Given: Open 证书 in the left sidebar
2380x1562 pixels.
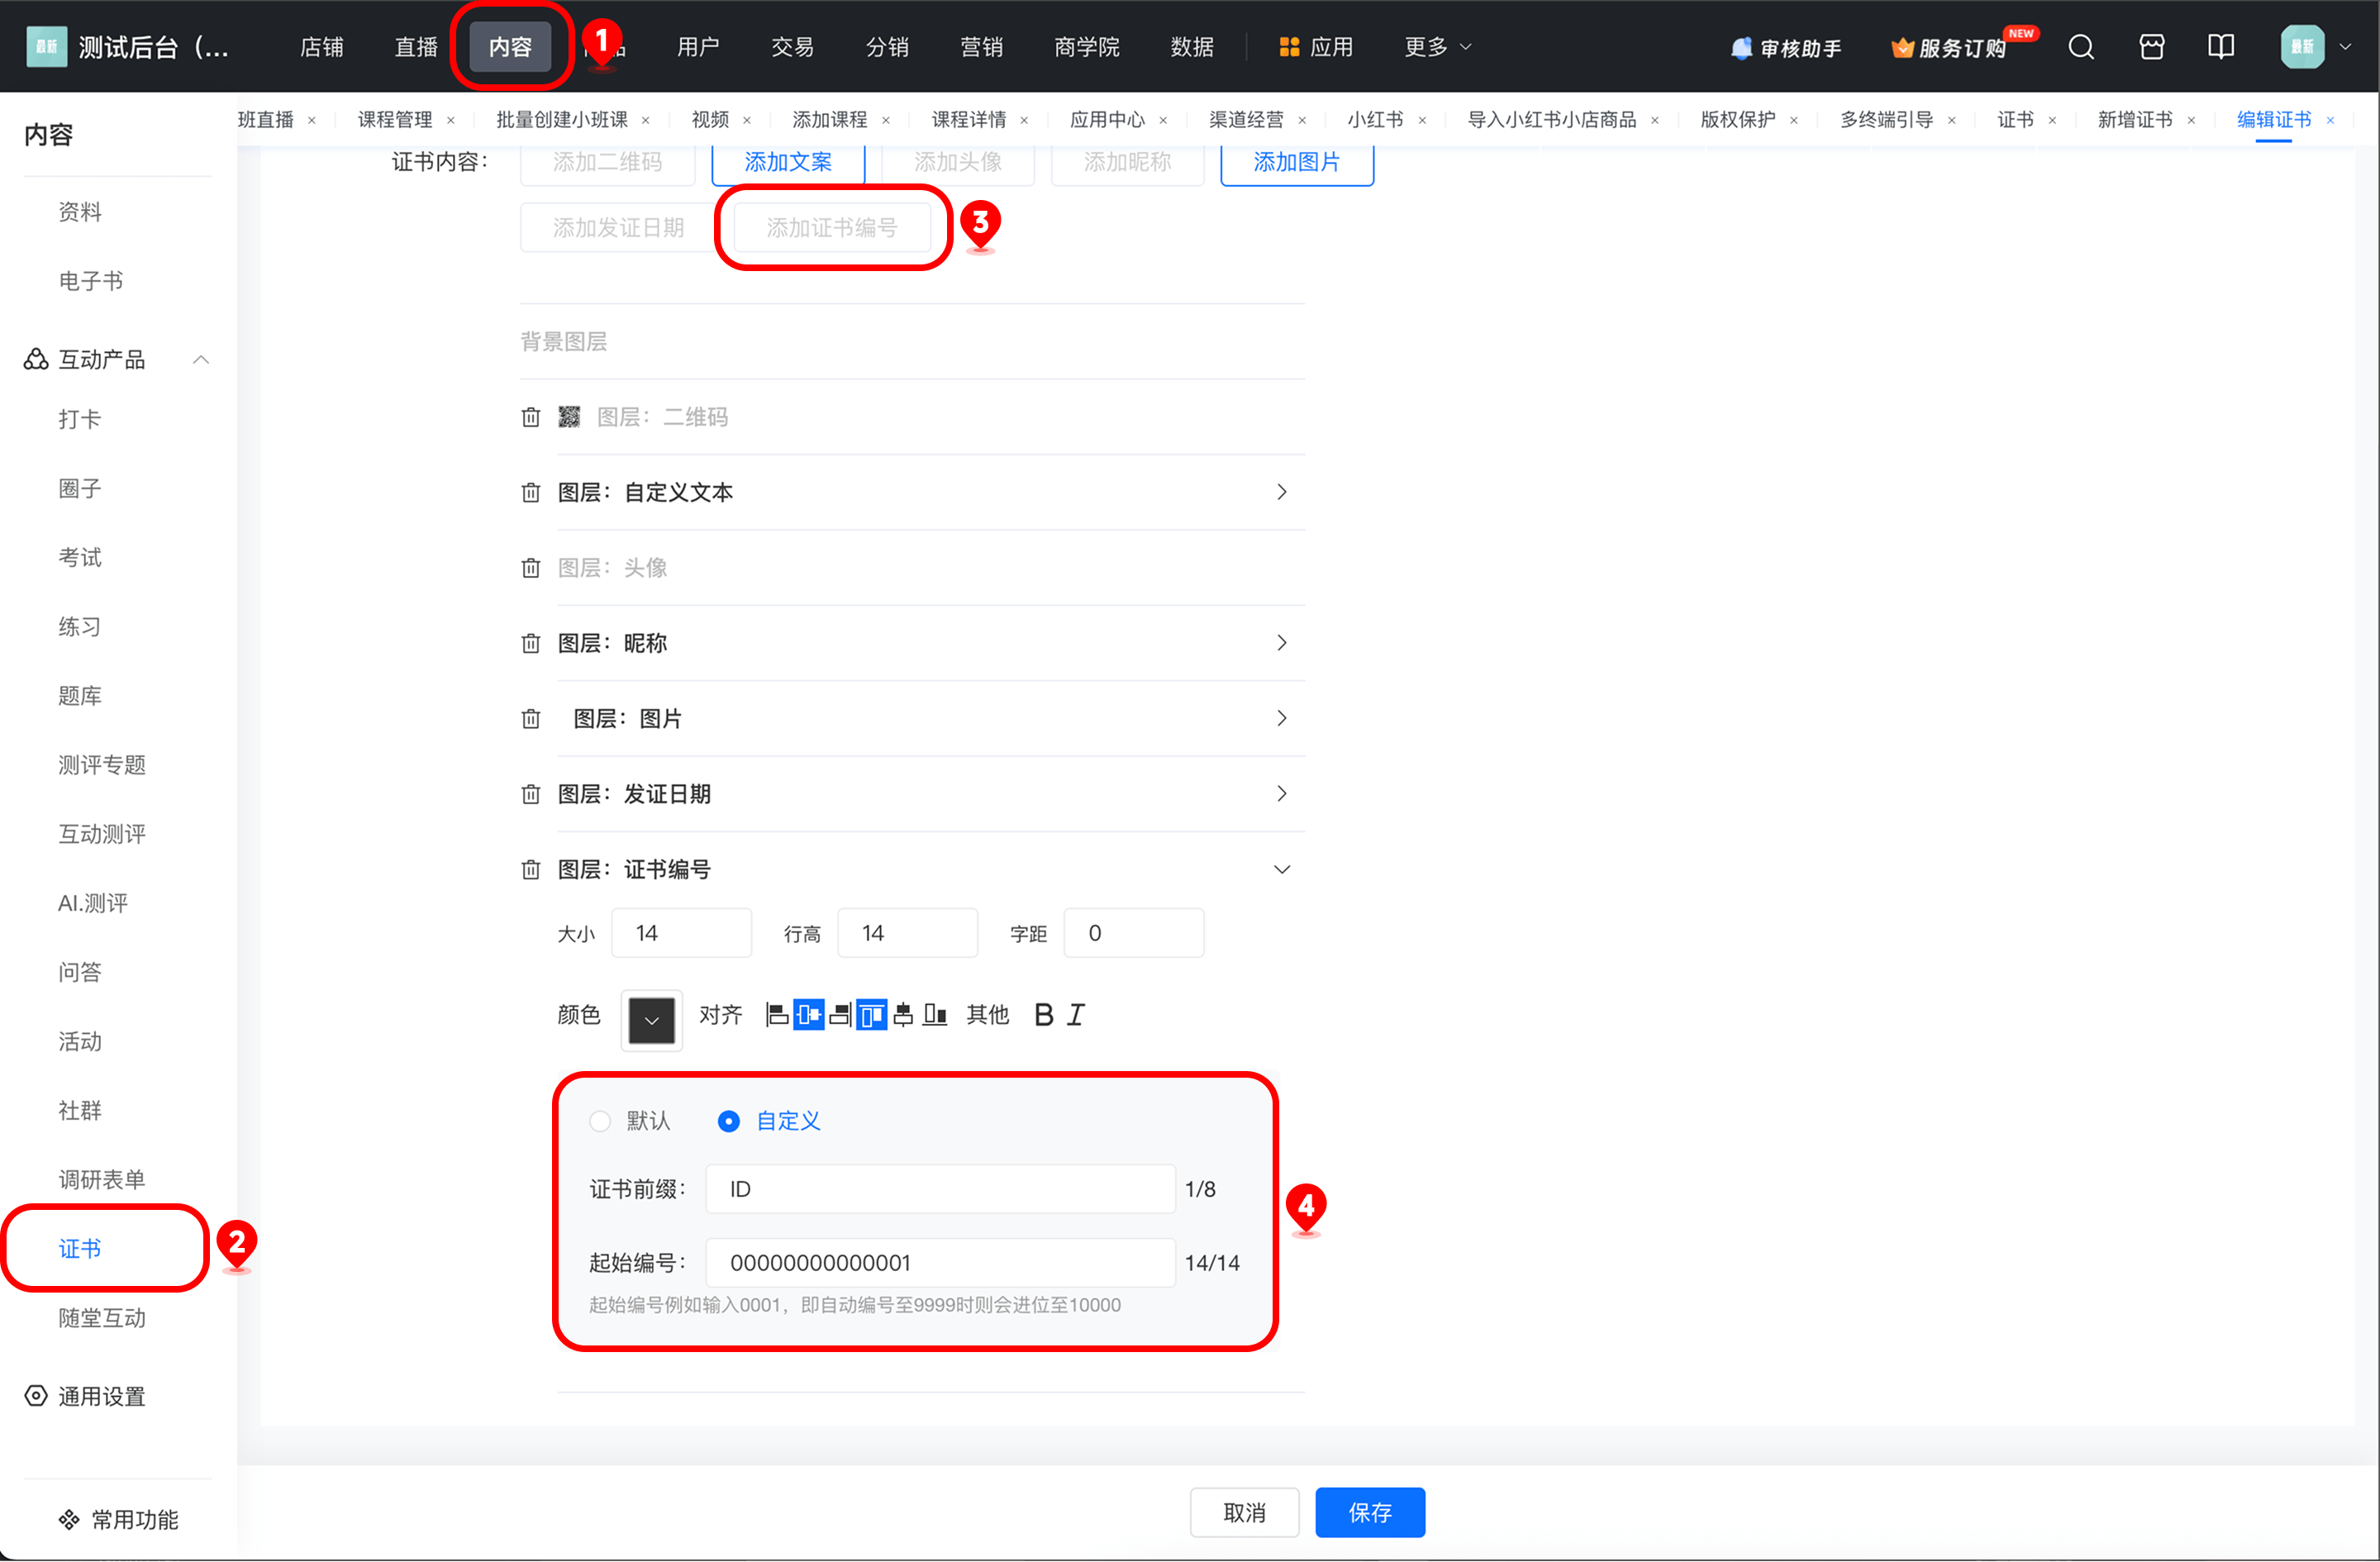Looking at the screenshot, I should [x=80, y=1249].
